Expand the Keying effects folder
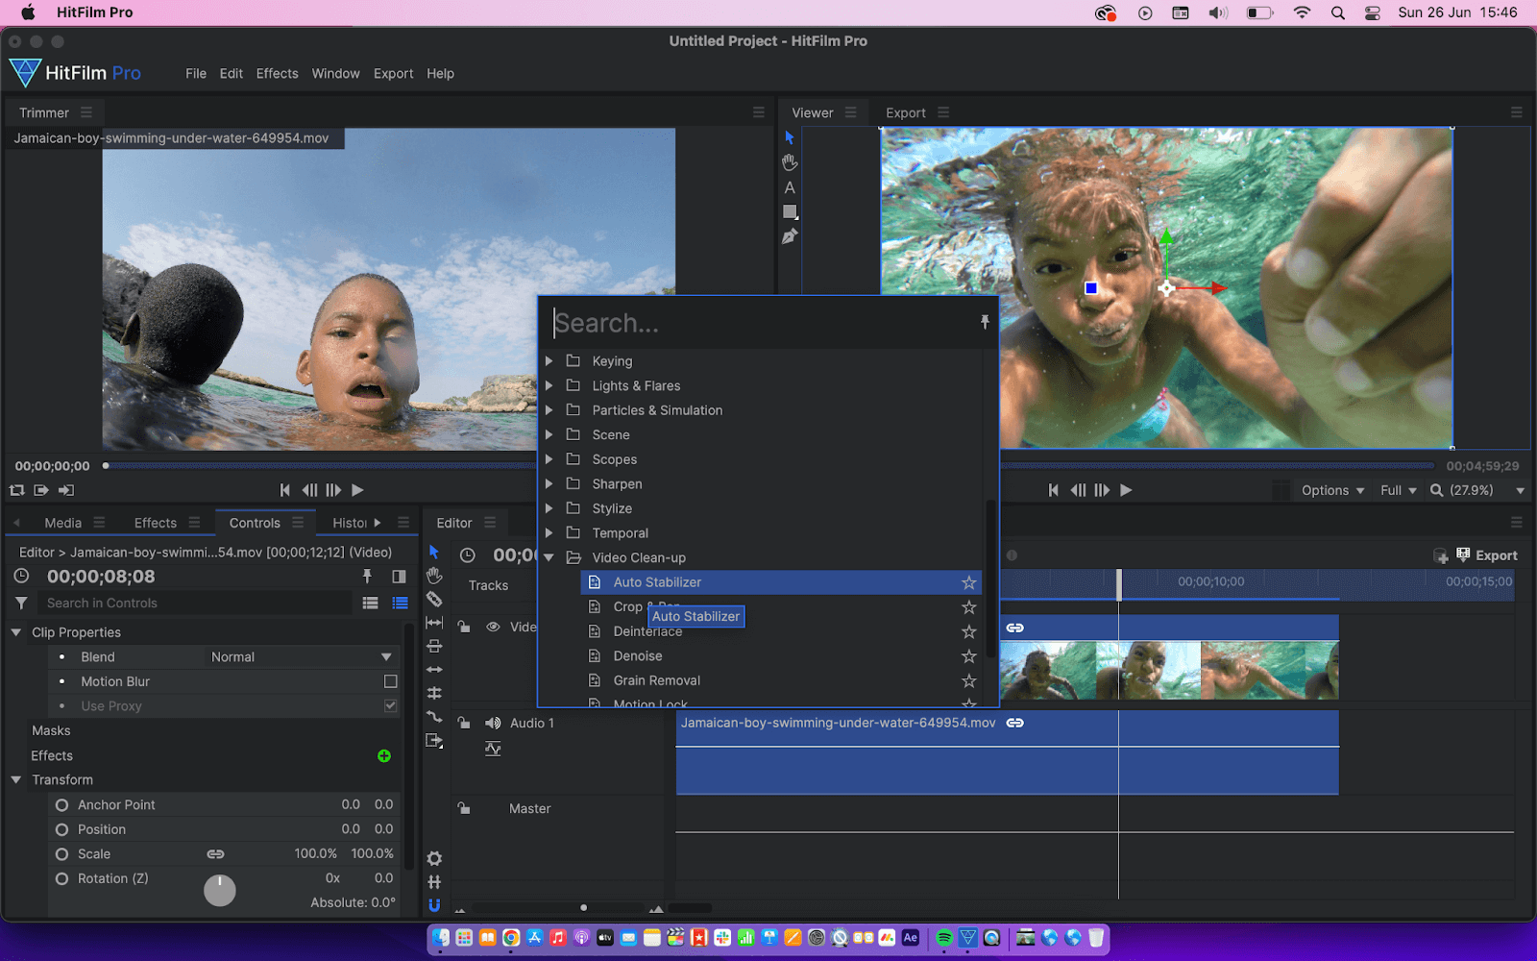This screenshot has width=1537, height=961. point(549,361)
